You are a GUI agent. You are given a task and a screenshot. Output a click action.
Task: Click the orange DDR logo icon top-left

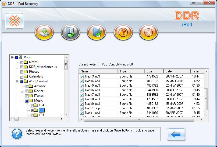pyautogui.click(x=15, y=21)
